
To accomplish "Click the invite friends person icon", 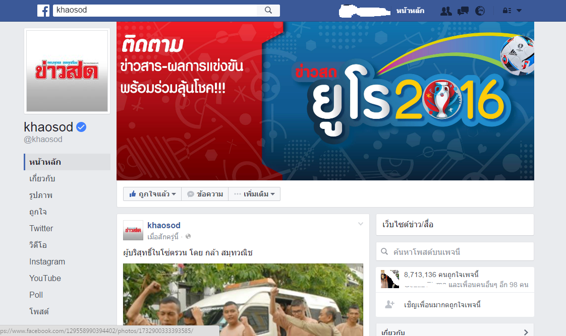I will pos(389,304).
